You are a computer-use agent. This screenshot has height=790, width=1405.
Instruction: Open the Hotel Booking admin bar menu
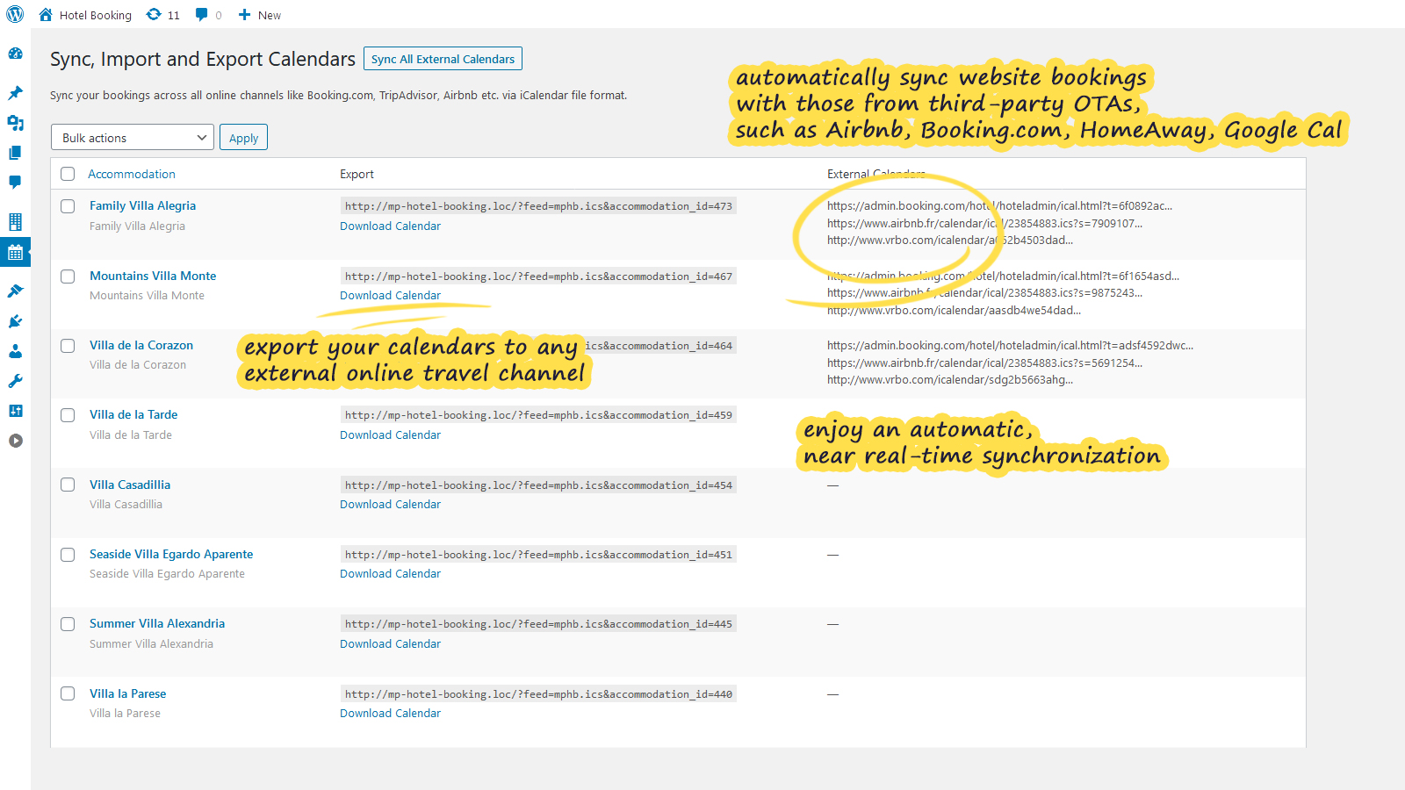click(x=84, y=15)
